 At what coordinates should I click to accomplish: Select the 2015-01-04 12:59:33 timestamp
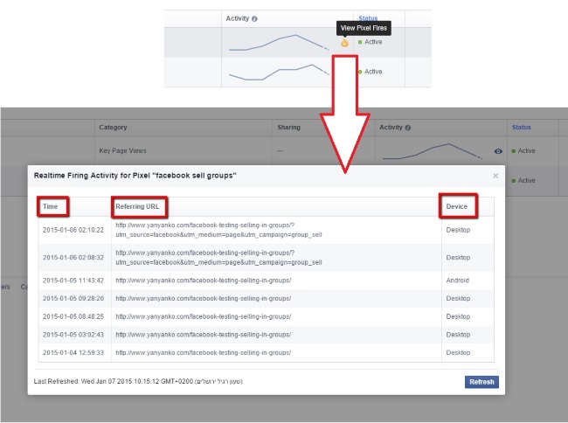pos(73,353)
